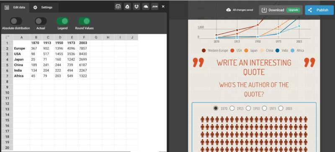Click the Publish button
The width and height of the screenshot is (335, 152).
319,10
